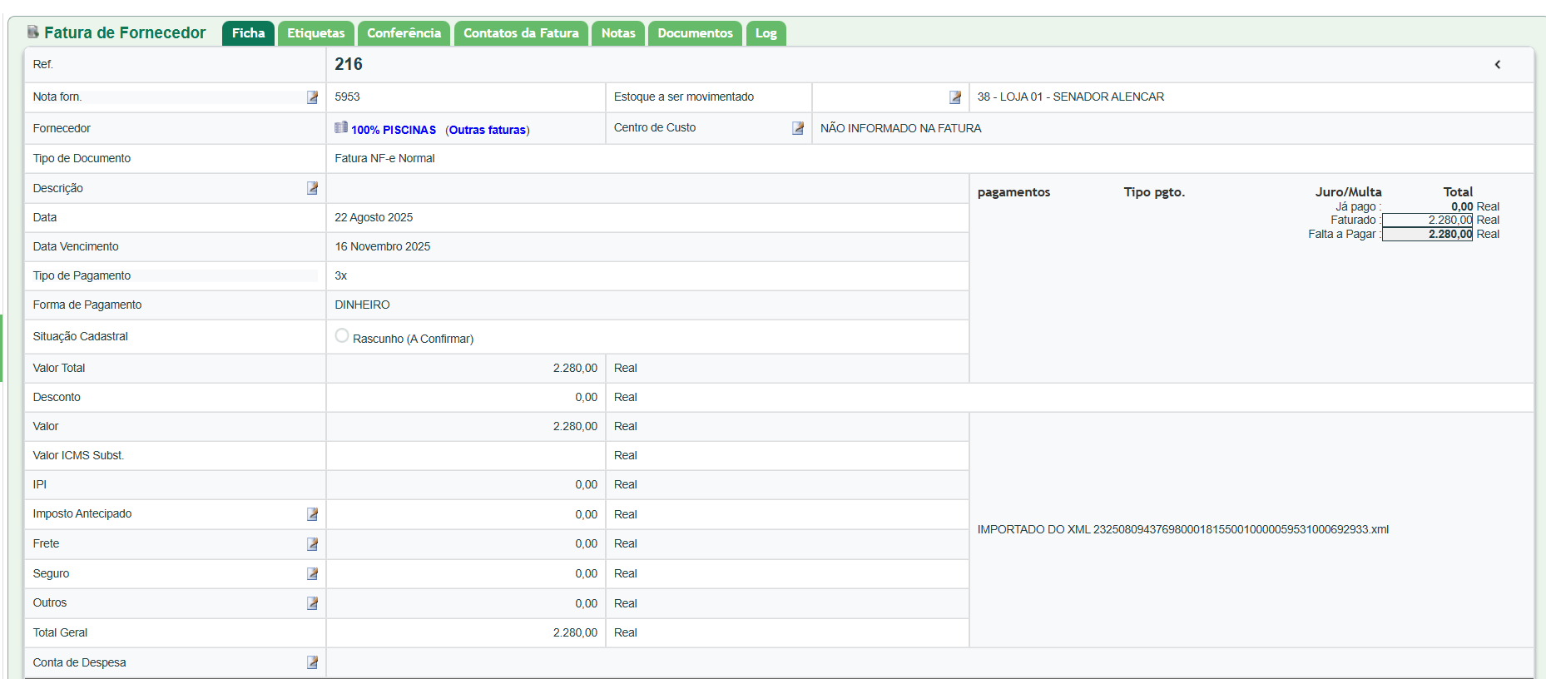Switch to the Etiquetas tab
The height and width of the screenshot is (679, 1546).
pos(316,33)
